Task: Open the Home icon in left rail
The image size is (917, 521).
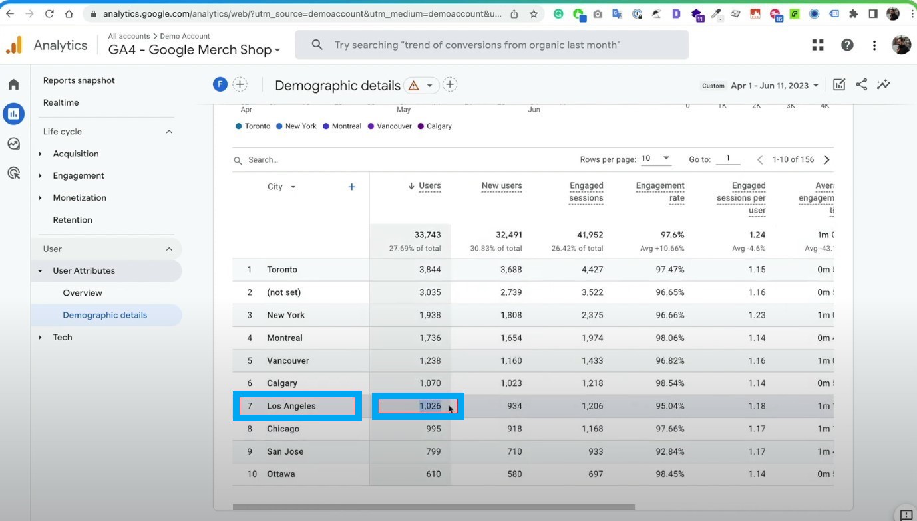Action: (13, 84)
